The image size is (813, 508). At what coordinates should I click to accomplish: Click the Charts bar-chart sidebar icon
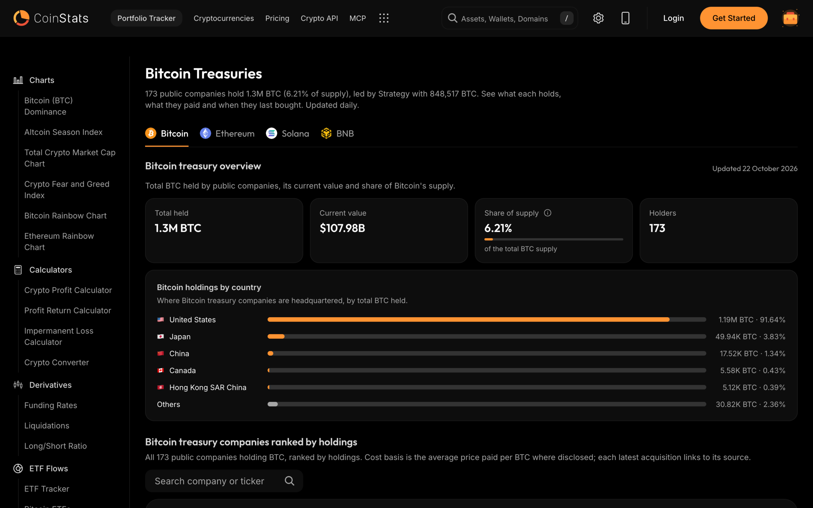[18, 80]
